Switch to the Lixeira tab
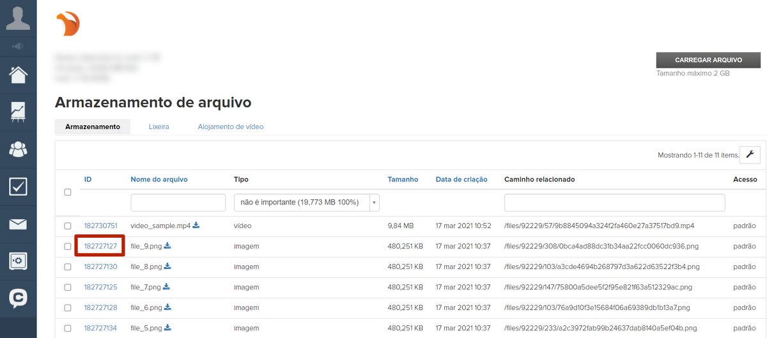 point(159,127)
